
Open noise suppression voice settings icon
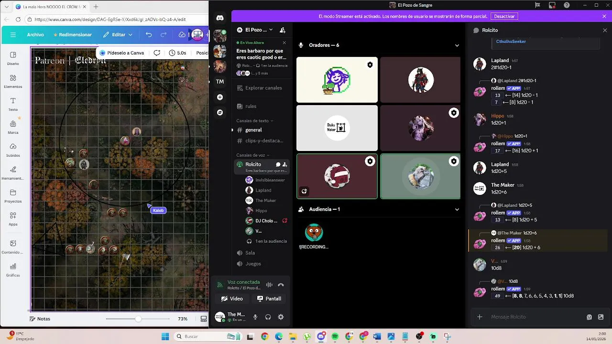tap(269, 285)
